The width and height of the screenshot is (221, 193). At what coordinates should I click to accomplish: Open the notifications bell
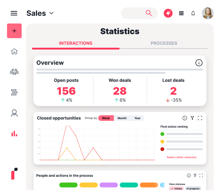(193, 13)
